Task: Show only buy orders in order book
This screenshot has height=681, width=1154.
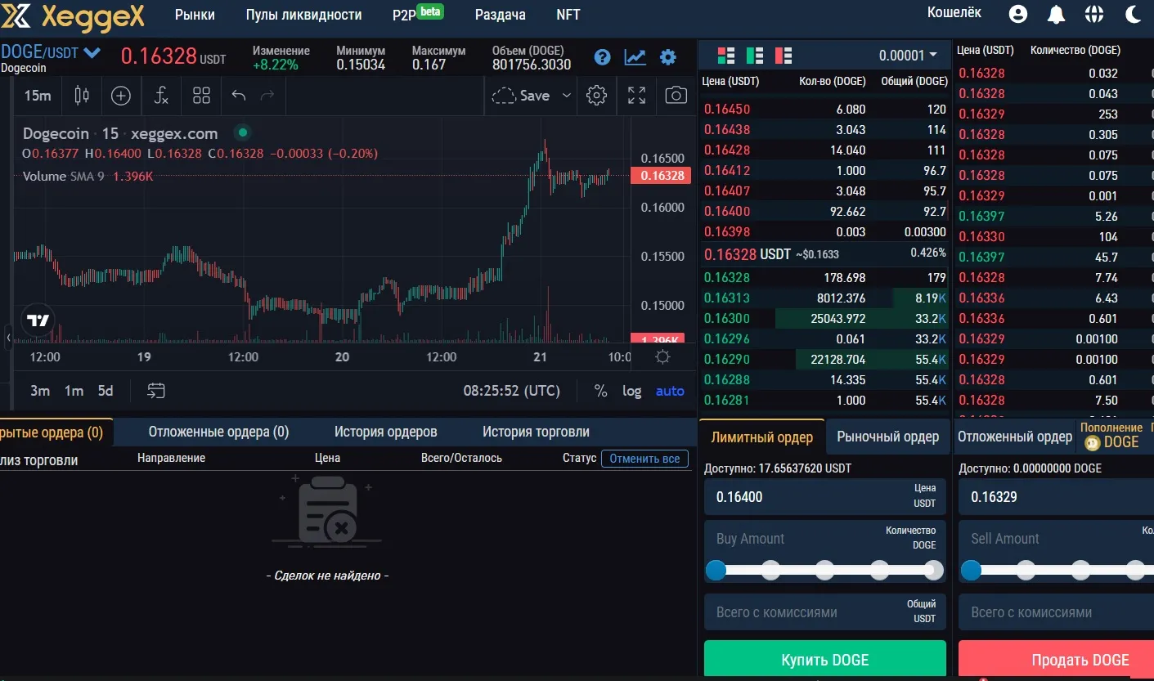Action: [755, 56]
